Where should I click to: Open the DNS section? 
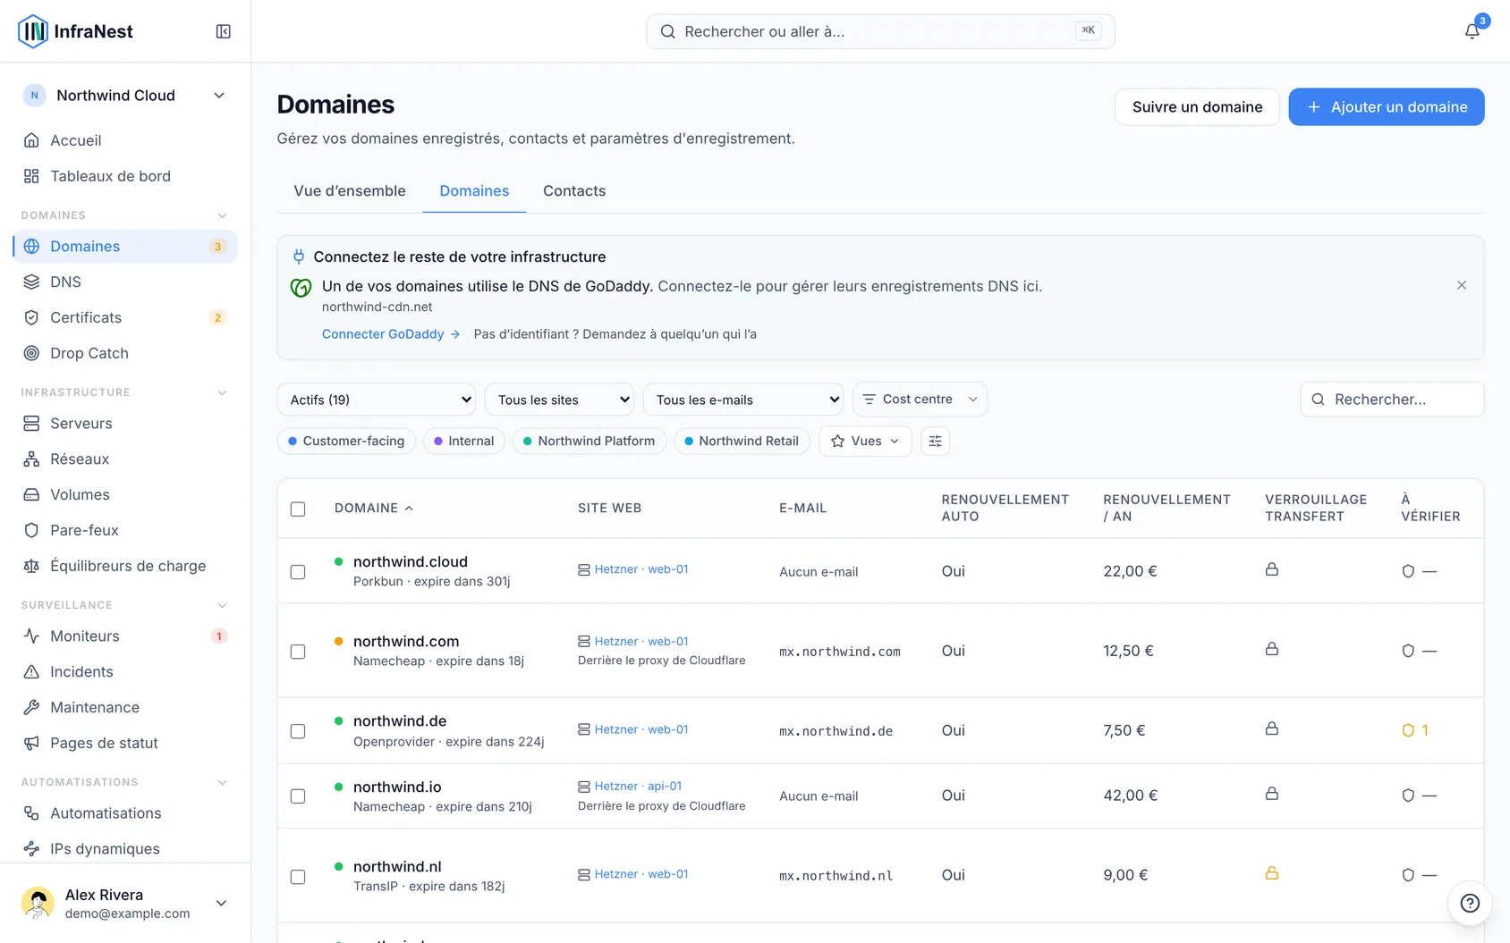point(125,282)
